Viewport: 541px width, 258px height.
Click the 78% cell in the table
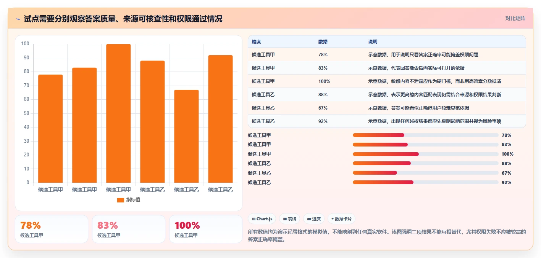click(x=323, y=55)
